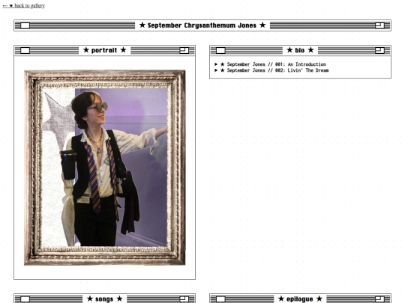Click the close box on portrait window
405x303 pixels.
click(x=25, y=51)
